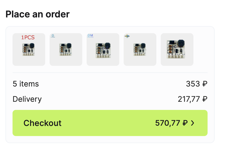Image resolution: width=225 pixels, height=148 pixels.
Task: Click the blue DM brand logo
Action: pos(90,36)
